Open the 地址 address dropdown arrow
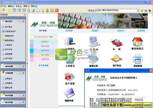The width and height of the screenshot is (153, 108). [x=138, y=10]
